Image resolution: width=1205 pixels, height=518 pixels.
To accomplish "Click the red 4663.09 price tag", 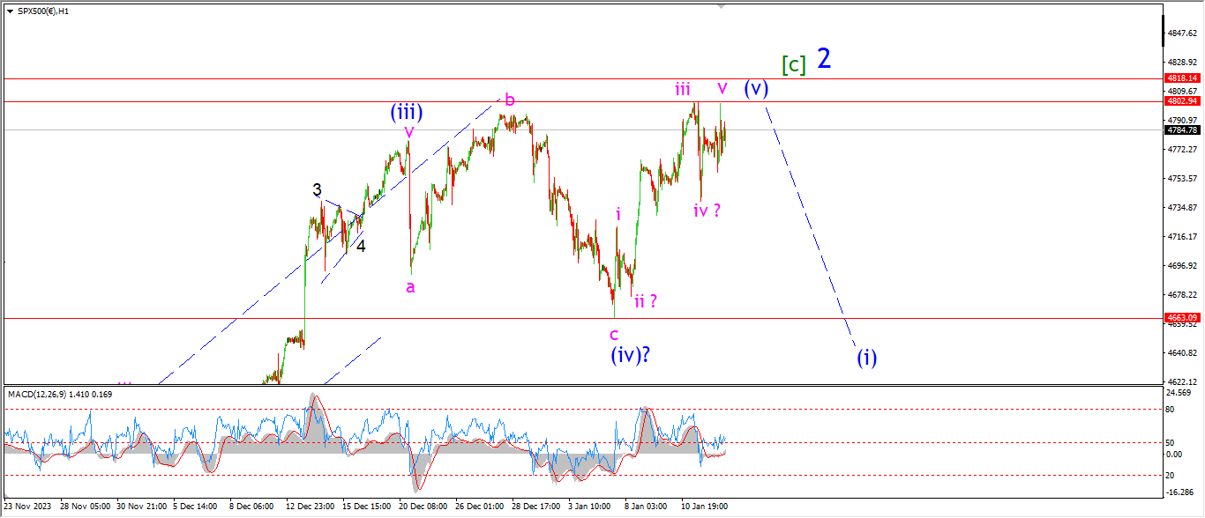I will [x=1182, y=317].
